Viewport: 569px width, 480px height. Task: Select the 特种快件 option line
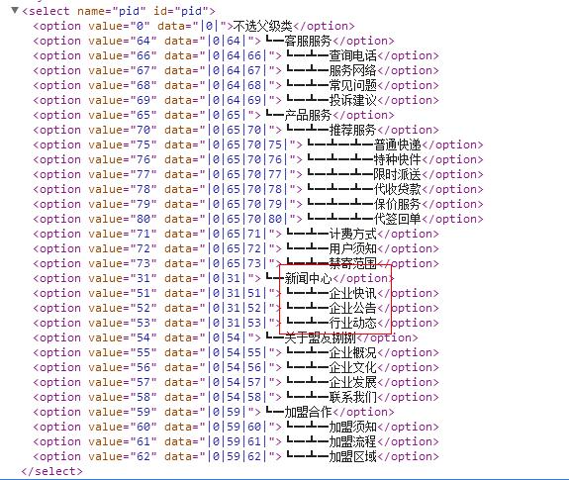[258, 160]
